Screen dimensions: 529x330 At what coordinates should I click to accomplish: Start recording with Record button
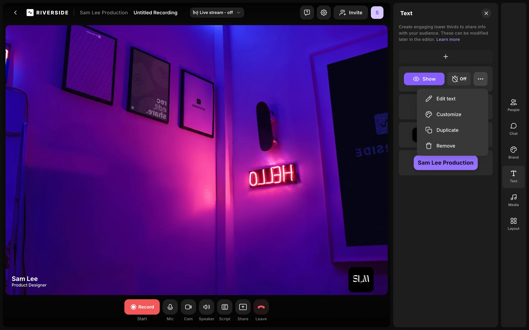pyautogui.click(x=142, y=307)
